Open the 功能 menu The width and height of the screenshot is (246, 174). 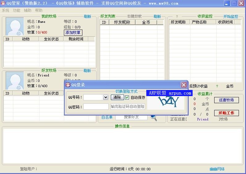(x=16, y=10)
